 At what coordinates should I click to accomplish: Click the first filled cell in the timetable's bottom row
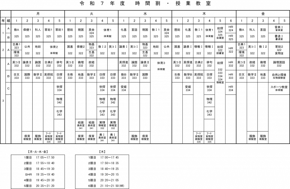pos(27,137)
